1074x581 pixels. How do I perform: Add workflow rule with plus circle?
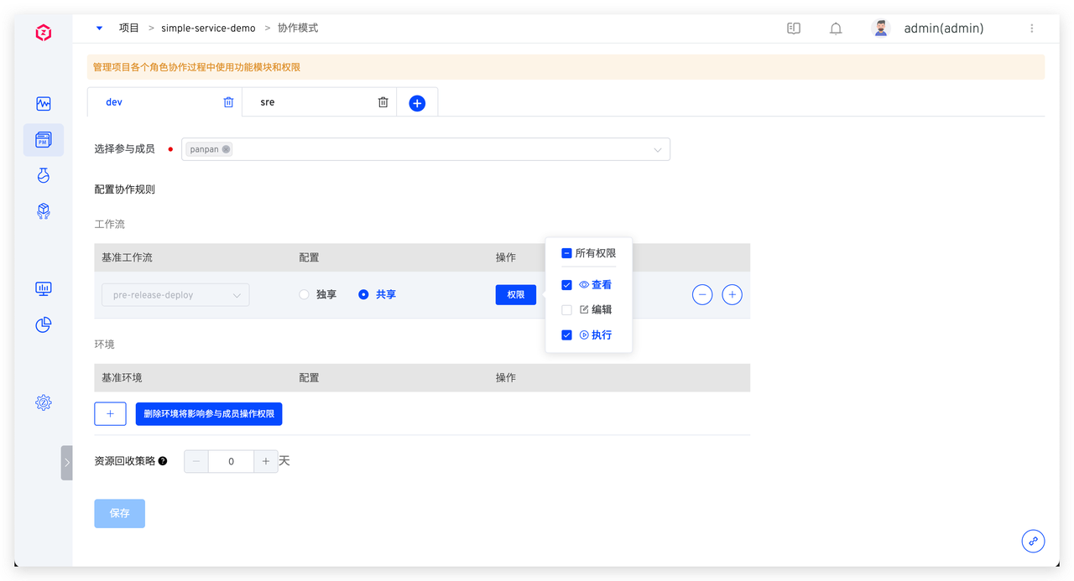click(x=733, y=295)
